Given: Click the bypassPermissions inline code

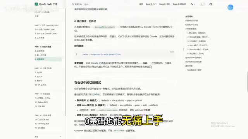Looking at the screenshot, I should pos(105,27).
